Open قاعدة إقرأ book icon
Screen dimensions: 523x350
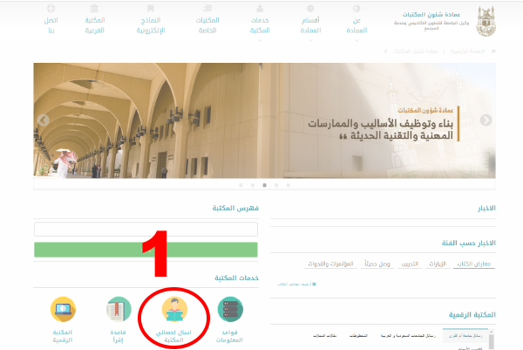(x=119, y=309)
